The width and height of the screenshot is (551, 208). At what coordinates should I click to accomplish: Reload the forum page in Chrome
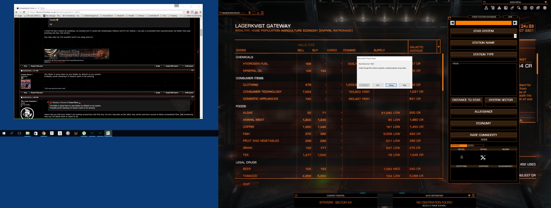(x=24, y=12)
